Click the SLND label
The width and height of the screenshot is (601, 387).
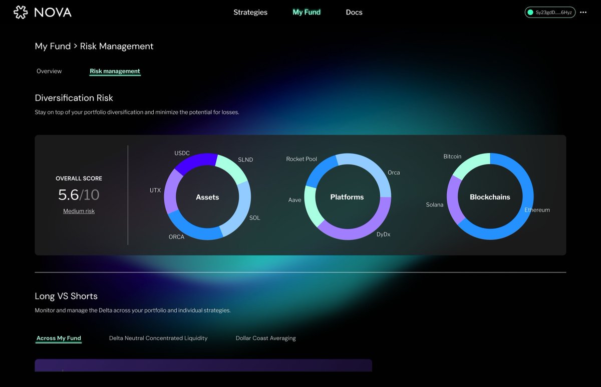pyautogui.click(x=245, y=160)
